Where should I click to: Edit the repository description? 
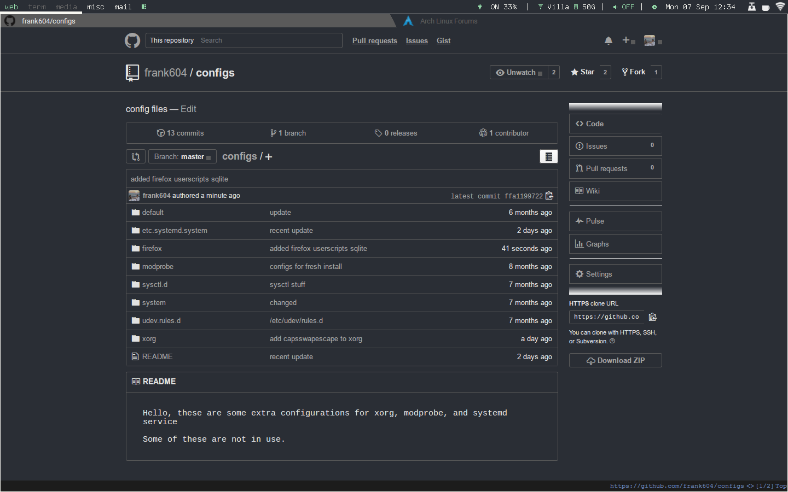(188, 109)
